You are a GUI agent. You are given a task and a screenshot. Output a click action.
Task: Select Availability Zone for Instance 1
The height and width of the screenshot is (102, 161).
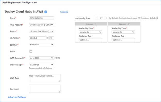pyautogui.click(x=90, y=32)
